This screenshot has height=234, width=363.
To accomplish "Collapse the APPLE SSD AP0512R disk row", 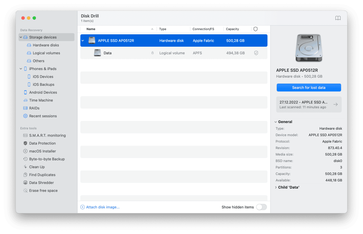I will click(83, 41).
